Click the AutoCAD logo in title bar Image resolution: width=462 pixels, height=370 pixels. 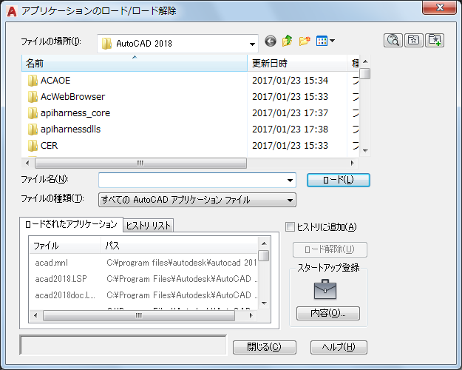12,11
